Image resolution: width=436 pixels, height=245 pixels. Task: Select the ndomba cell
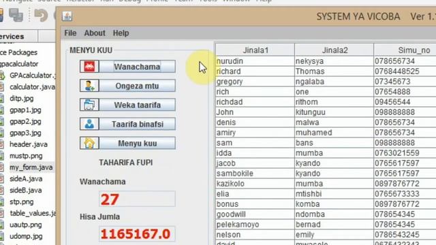pos(334,214)
